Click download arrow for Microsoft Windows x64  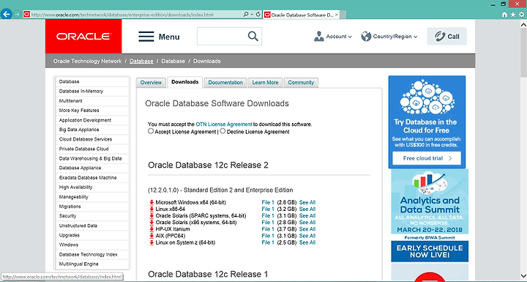(x=152, y=202)
